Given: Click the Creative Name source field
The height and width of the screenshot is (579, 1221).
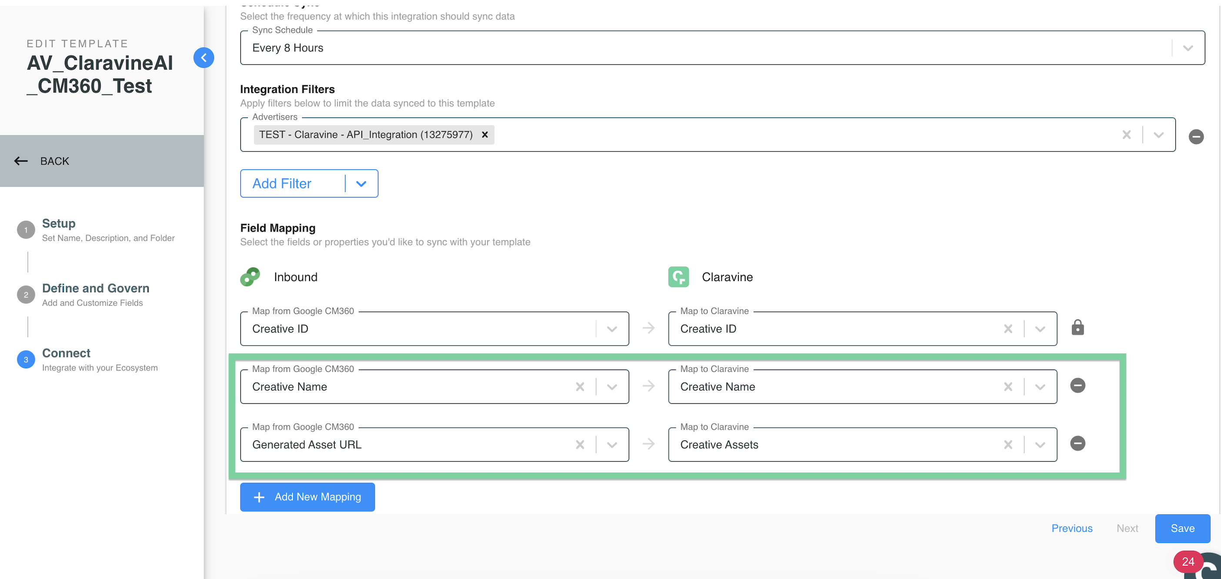Looking at the screenshot, I should point(435,386).
